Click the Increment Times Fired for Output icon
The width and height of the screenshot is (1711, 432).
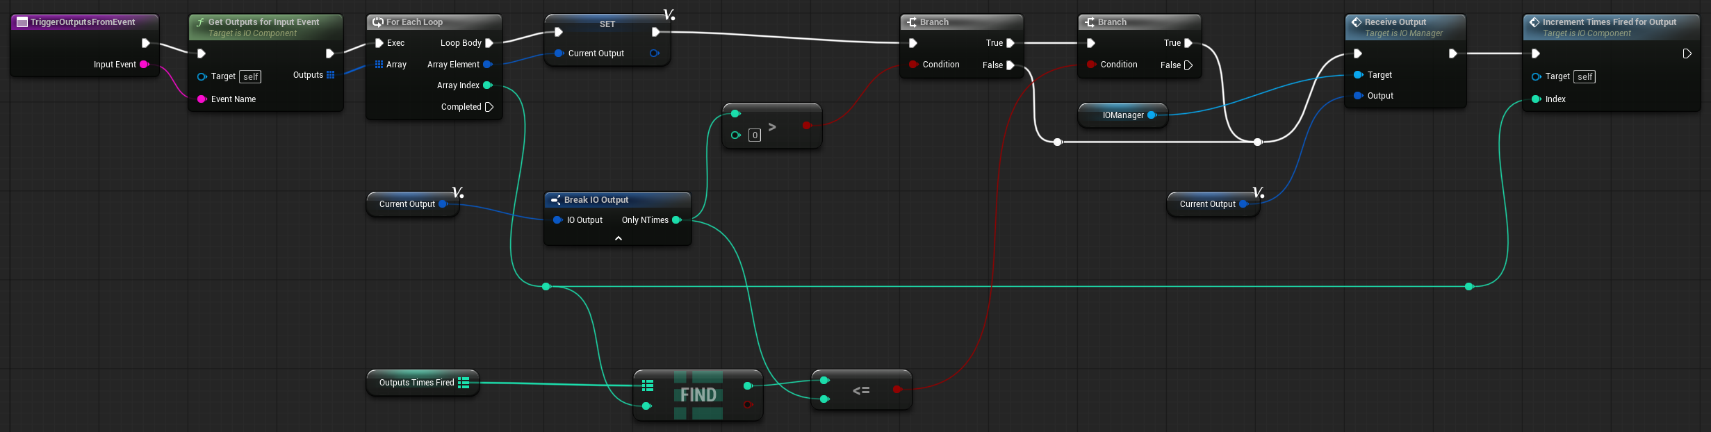(x=1534, y=22)
